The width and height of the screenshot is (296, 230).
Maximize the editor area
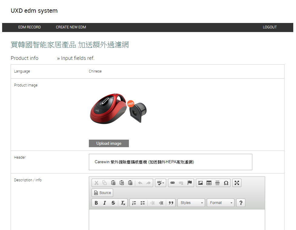(x=237, y=183)
